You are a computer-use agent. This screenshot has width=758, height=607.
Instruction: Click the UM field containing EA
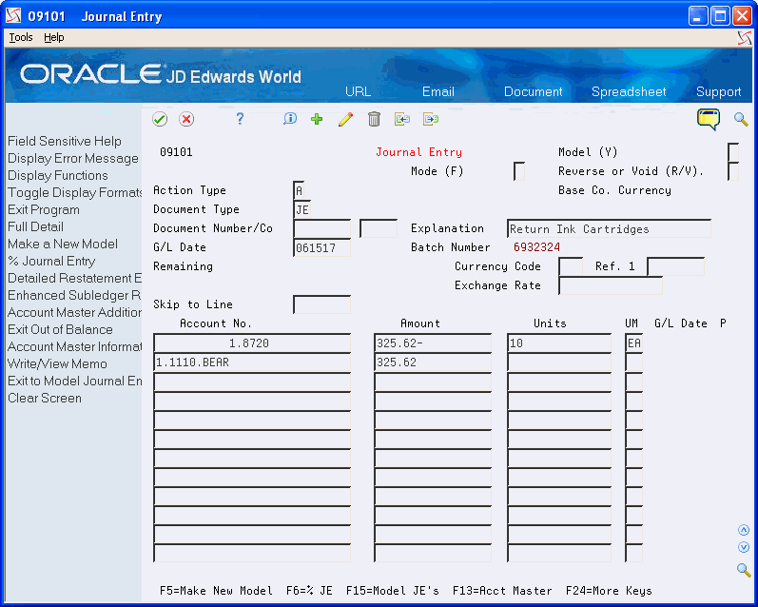[x=633, y=343]
